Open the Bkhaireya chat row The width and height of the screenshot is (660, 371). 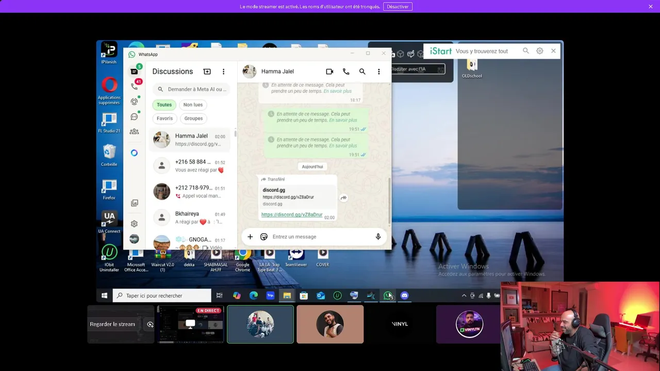(x=190, y=217)
